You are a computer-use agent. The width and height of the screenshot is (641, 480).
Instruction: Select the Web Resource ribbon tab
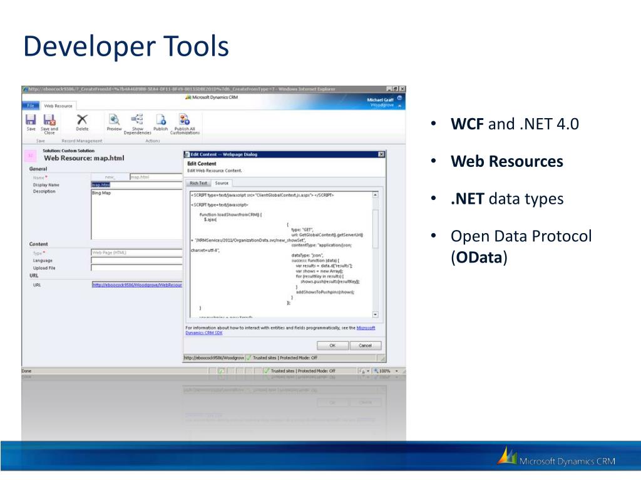pyautogui.click(x=58, y=106)
